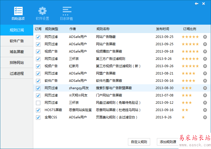Image resolution: width=211 pixels, height=149 pixels.
Task: Sort by 发布时间 column header
Action: 162,29
